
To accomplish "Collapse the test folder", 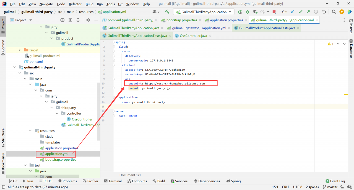I will pyautogui.click(x=25, y=165).
